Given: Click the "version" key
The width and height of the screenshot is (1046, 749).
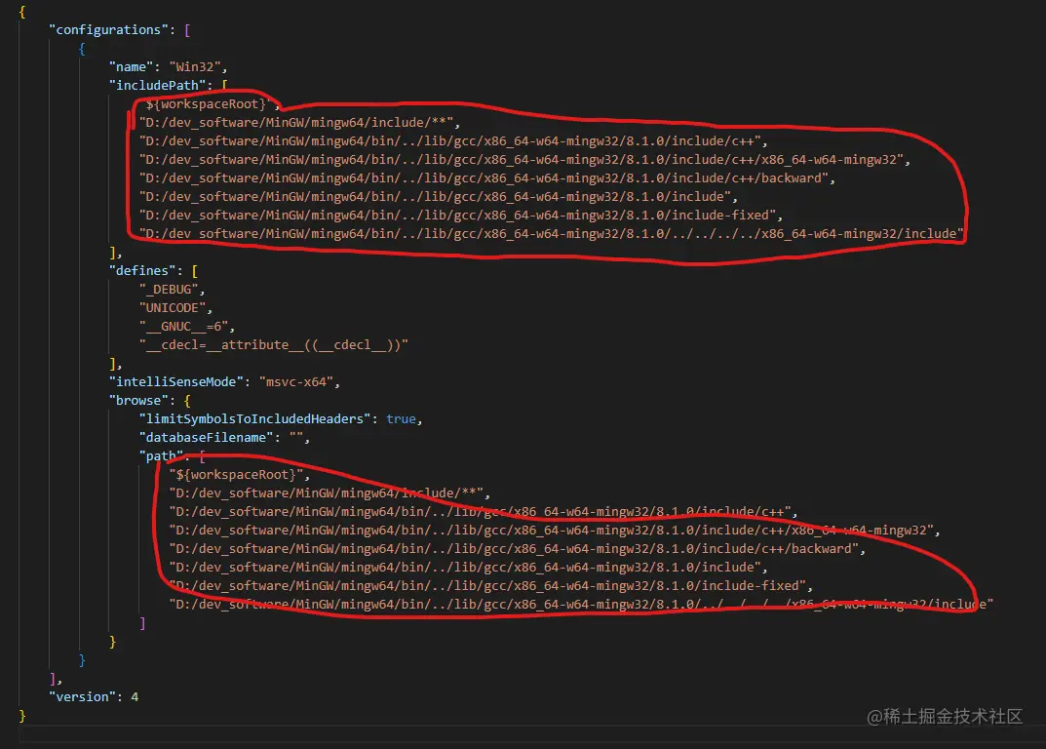Looking at the screenshot, I should click(82, 697).
